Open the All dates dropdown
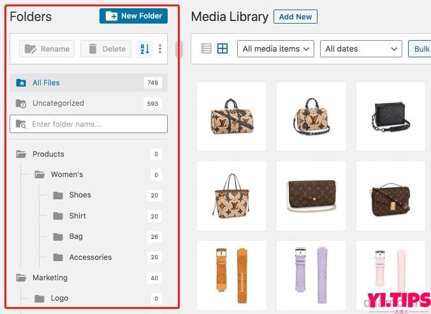Image resolution: width=431 pixels, height=314 pixels. tap(361, 49)
